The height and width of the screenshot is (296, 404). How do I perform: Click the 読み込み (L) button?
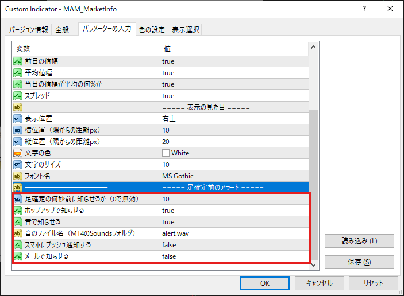(359, 241)
